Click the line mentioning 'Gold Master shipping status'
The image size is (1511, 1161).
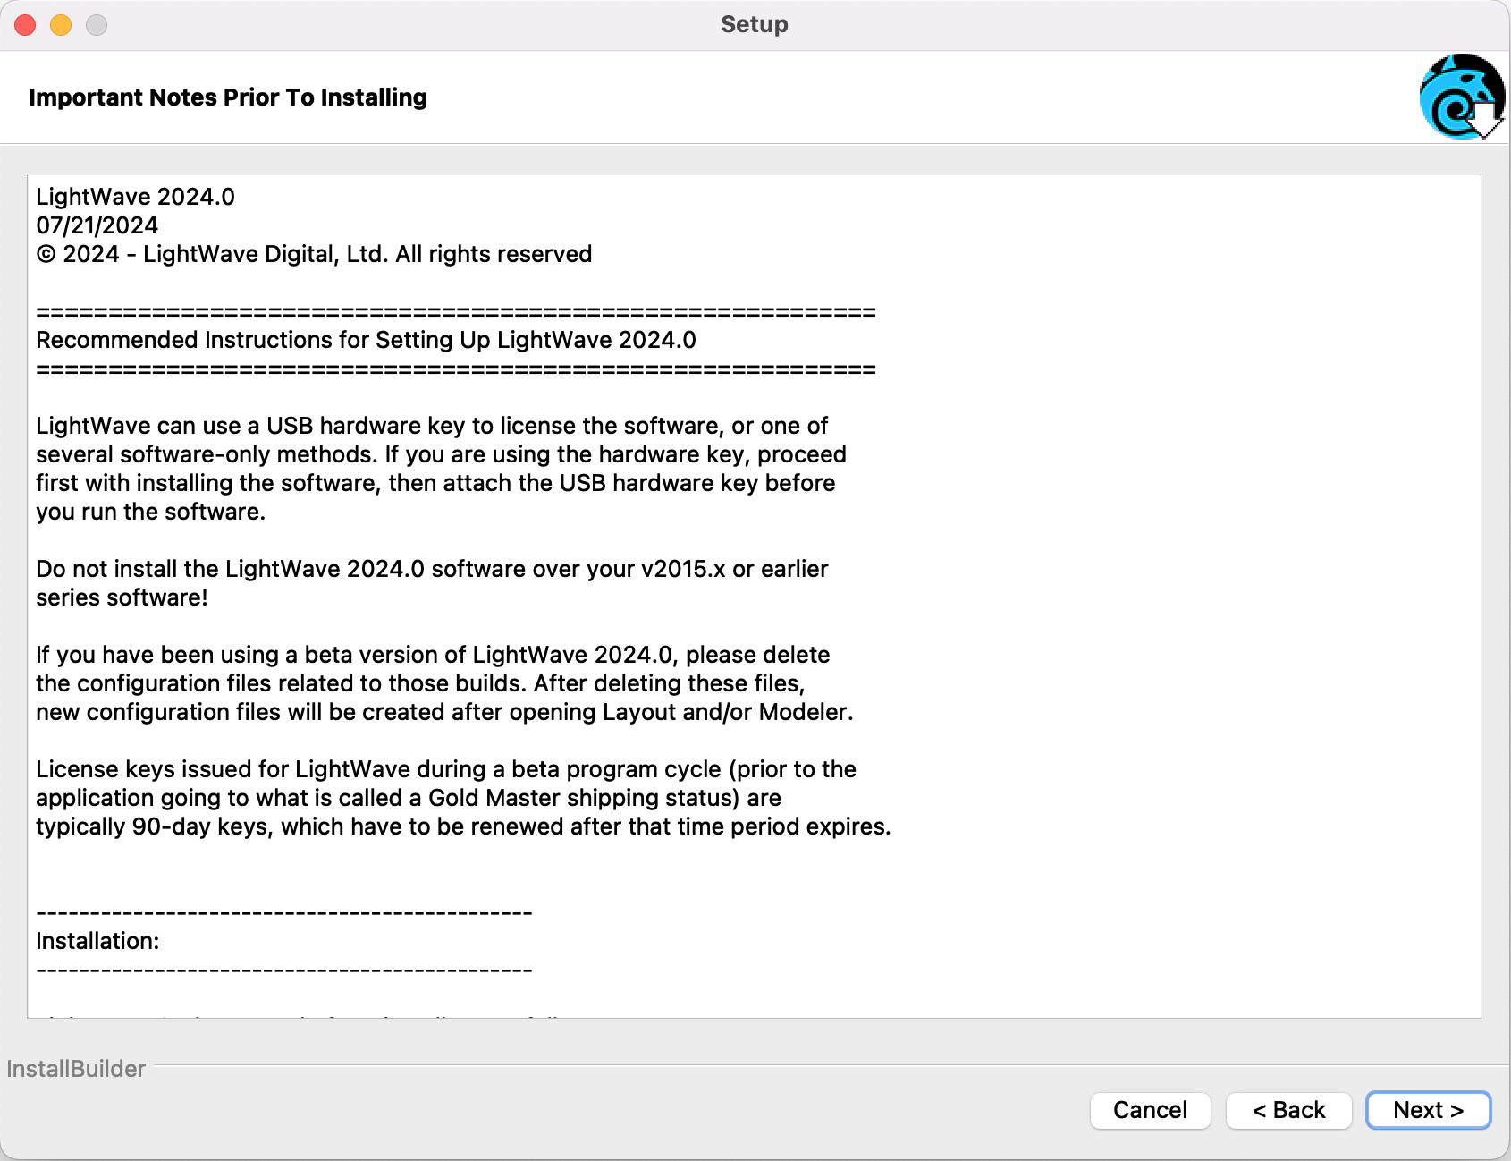[x=409, y=798]
